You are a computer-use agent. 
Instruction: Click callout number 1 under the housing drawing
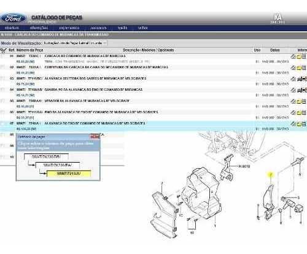click(x=215, y=226)
